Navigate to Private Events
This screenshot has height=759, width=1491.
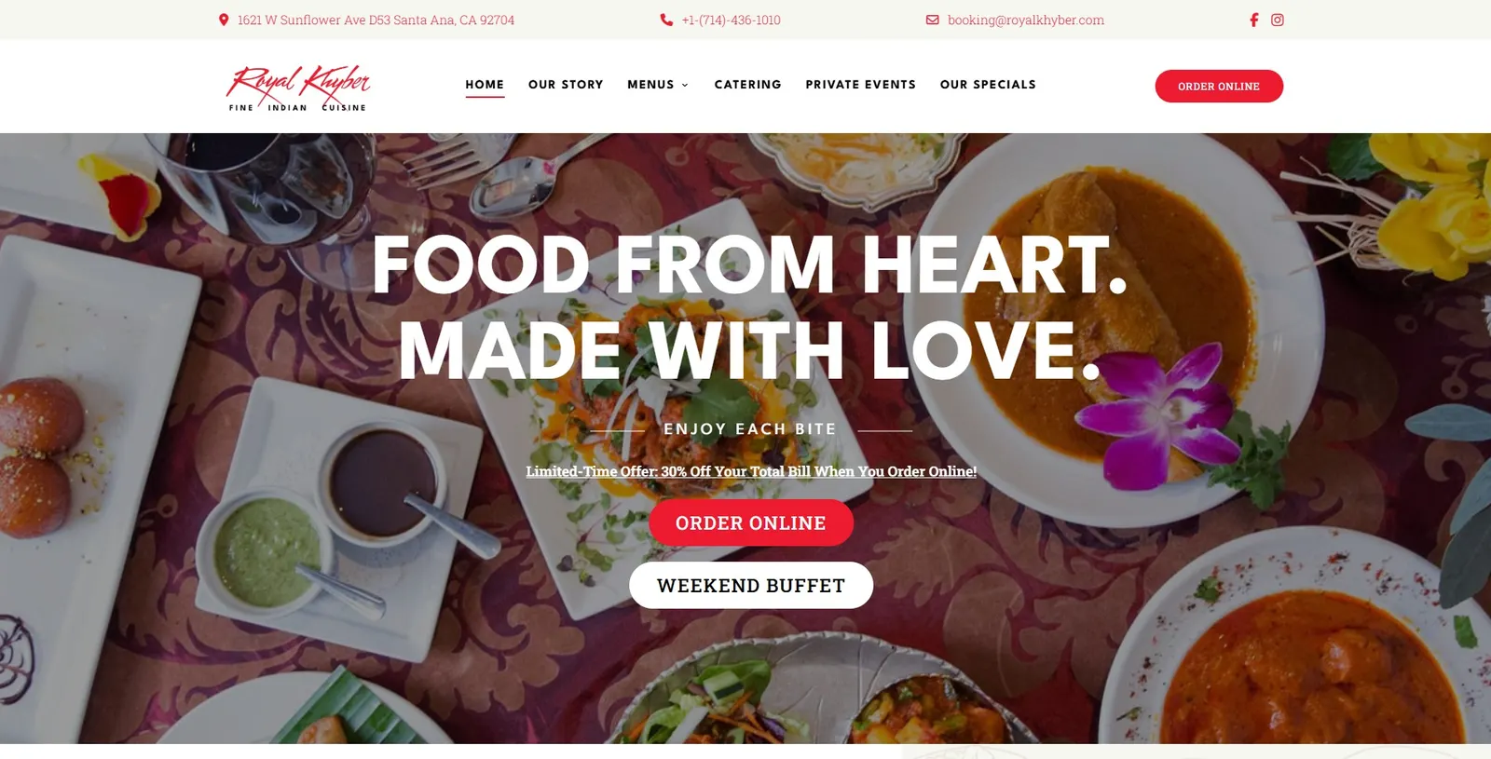pos(861,85)
